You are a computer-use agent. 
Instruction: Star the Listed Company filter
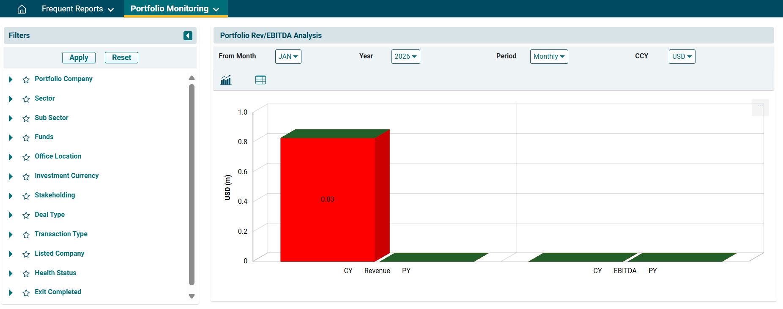(x=26, y=254)
